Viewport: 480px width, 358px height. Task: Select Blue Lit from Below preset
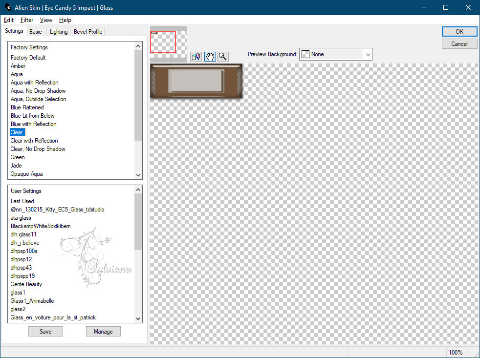(32, 116)
